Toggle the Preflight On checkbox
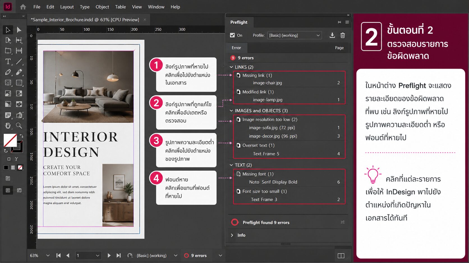 [232, 35]
